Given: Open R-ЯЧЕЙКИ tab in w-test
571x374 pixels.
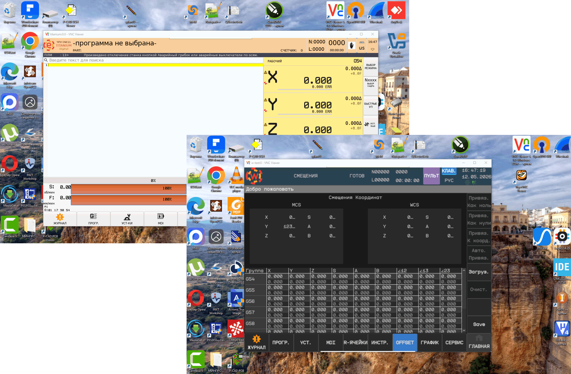Looking at the screenshot, I should (x=355, y=343).
